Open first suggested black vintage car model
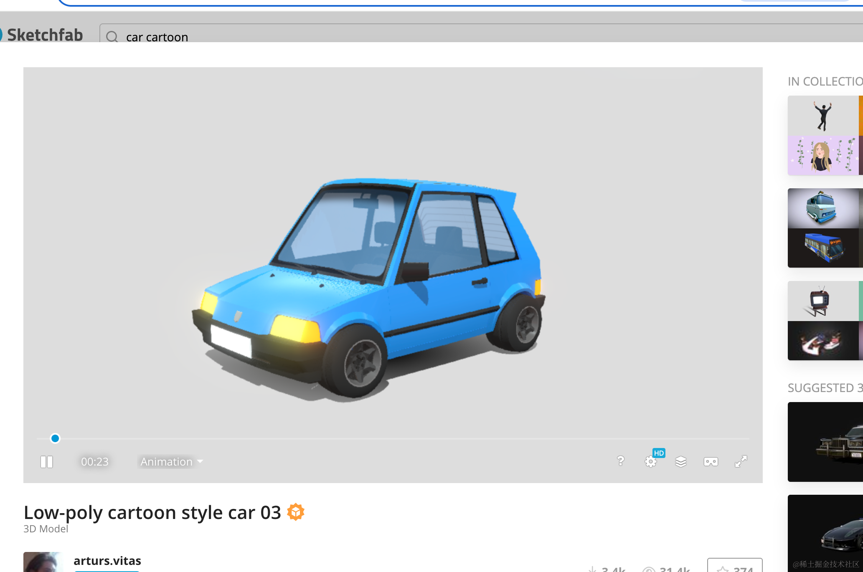Viewport: 863px width, 572px height. [x=825, y=442]
